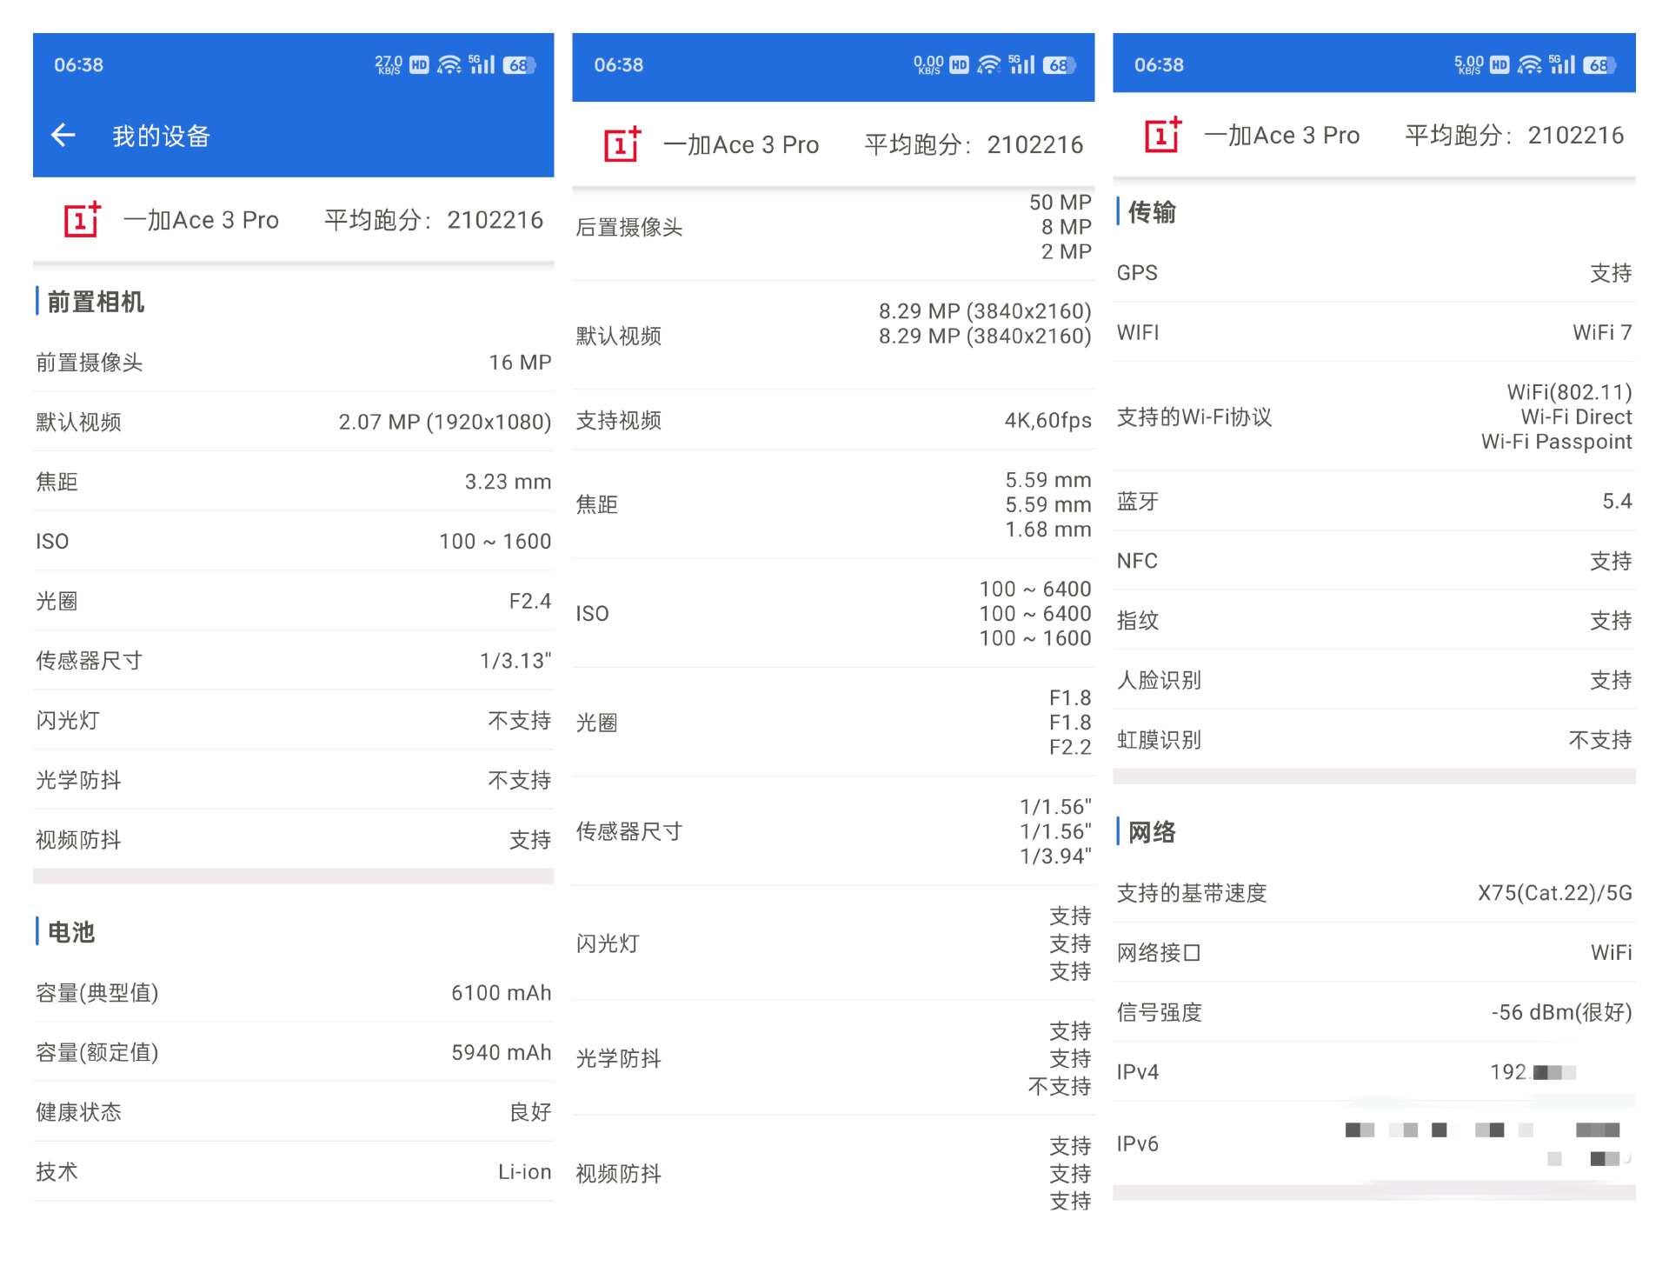Tap 平均跑分 score in the right panel
1669x1266 pixels.
(x=1514, y=136)
